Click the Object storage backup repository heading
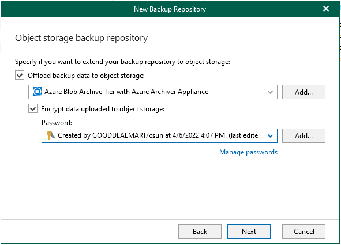 (81, 38)
